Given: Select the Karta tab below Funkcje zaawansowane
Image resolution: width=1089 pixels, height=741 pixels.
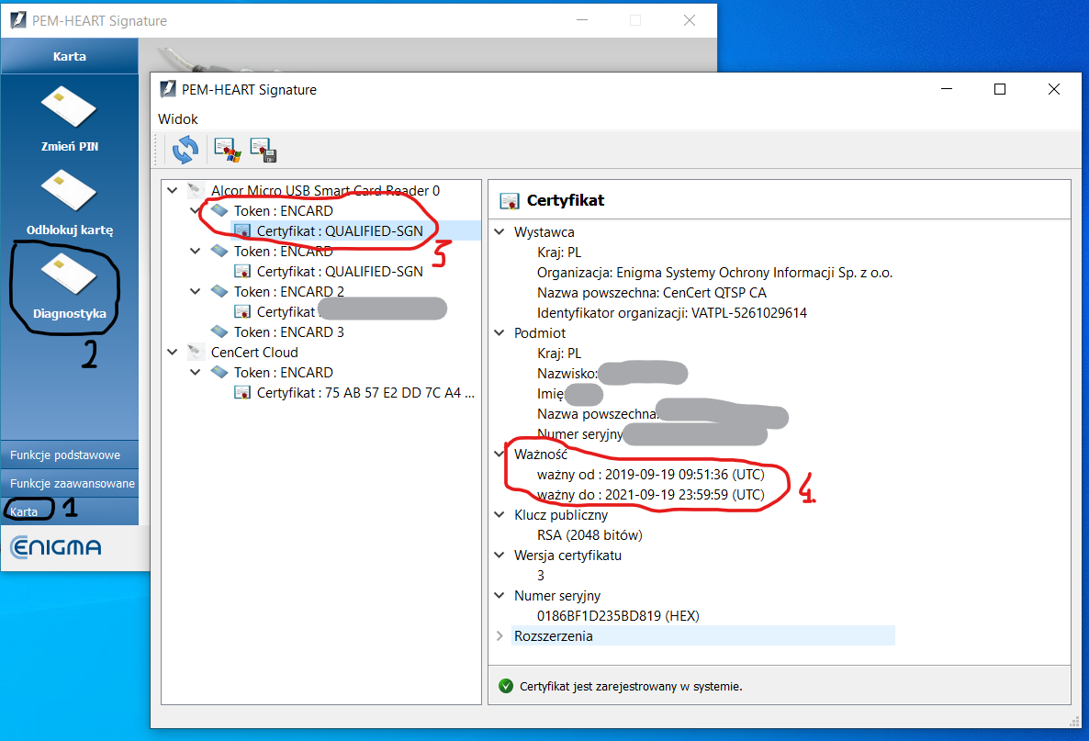Looking at the screenshot, I should [x=70, y=511].
